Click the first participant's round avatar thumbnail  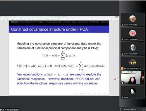(x=133, y=19)
